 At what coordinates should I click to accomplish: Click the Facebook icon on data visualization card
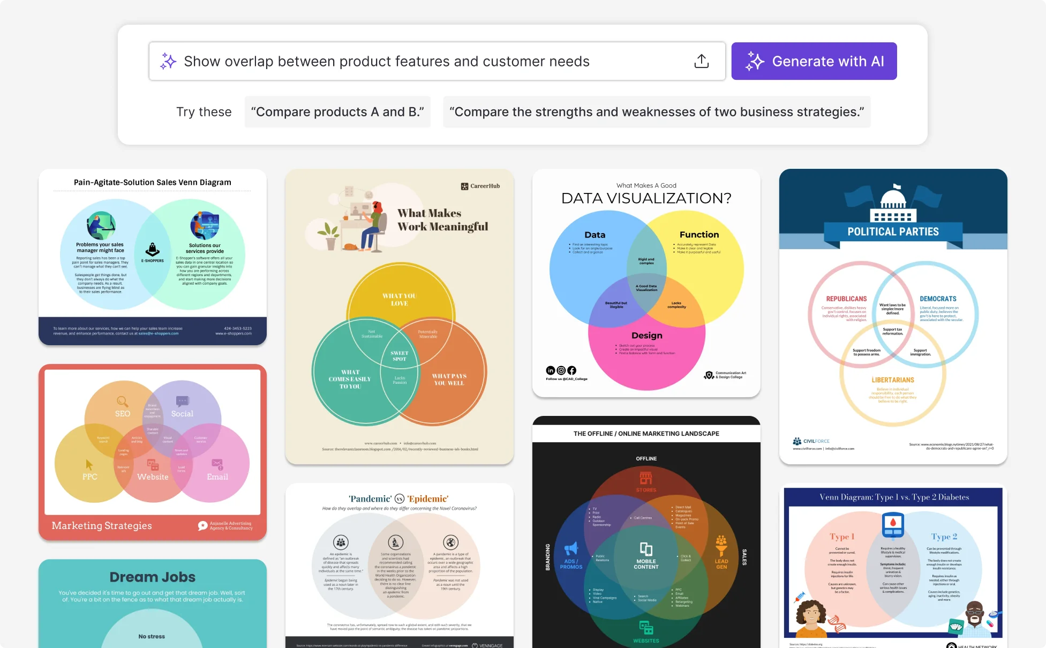572,370
